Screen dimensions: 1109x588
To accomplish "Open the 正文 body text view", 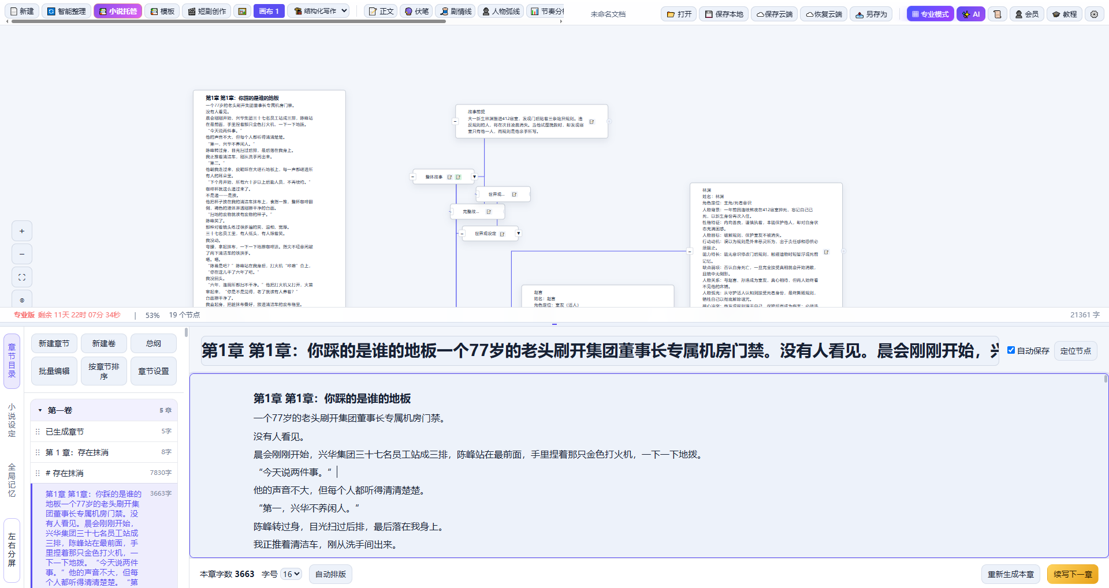I will (381, 11).
